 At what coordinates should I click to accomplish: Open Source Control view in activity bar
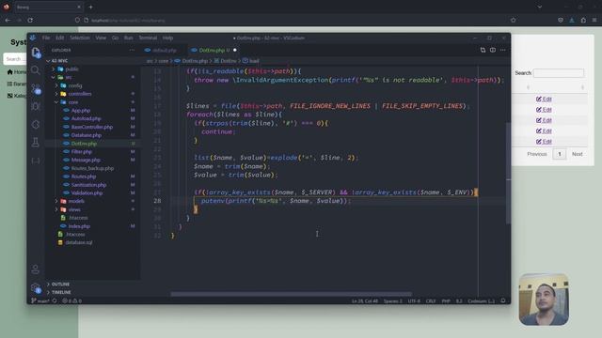[x=36, y=89]
